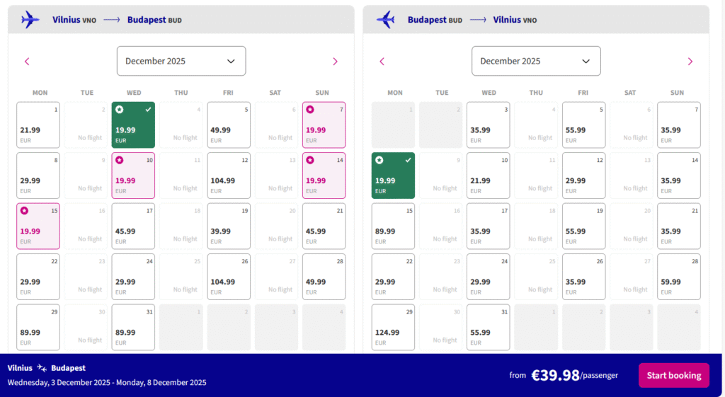Pick return December 22 at 29.99 EUR
Screen dimensions: 725x397
(x=393, y=277)
